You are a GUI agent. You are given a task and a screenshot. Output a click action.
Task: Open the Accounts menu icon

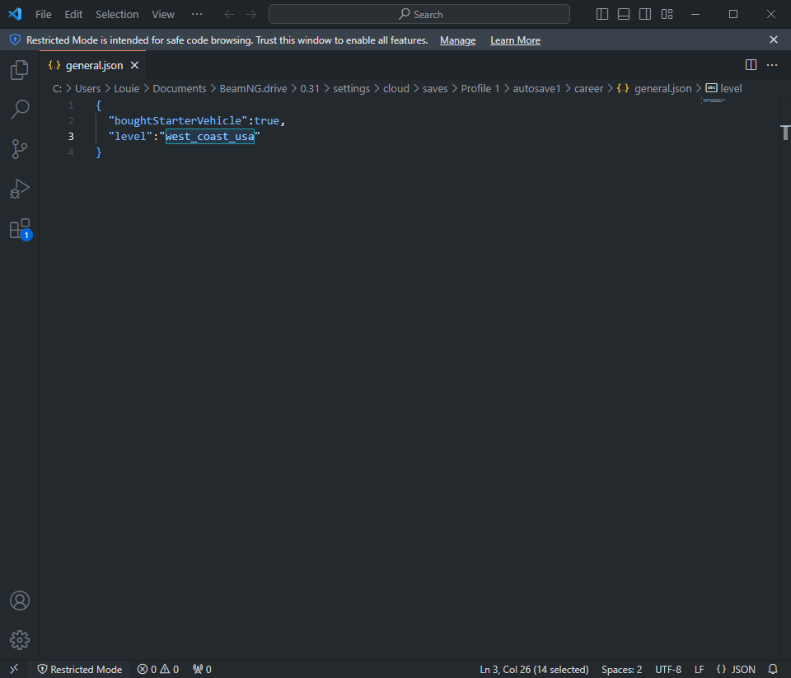19,601
